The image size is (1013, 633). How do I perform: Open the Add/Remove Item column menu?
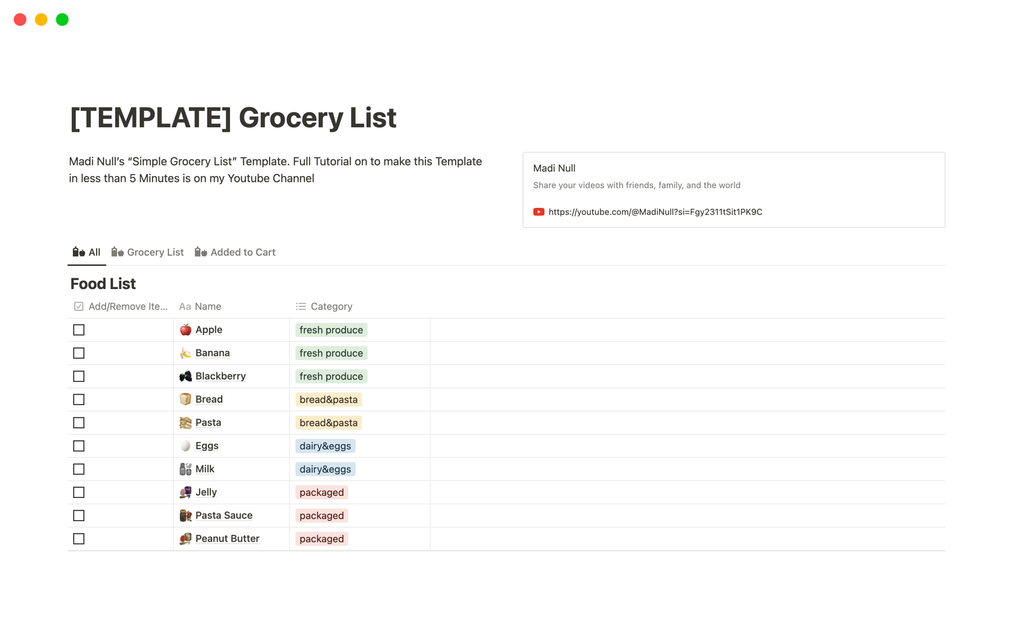tap(127, 306)
